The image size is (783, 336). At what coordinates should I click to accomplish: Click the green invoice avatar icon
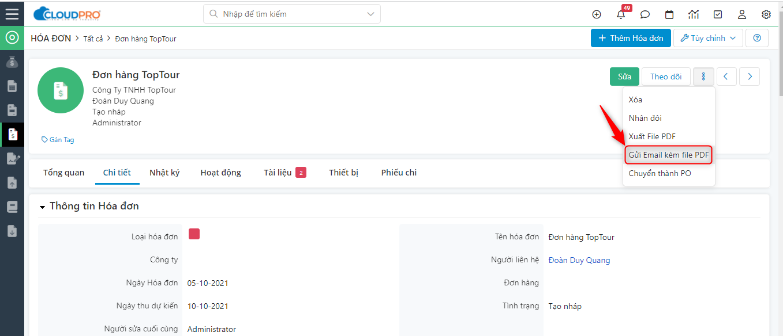tap(61, 90)
